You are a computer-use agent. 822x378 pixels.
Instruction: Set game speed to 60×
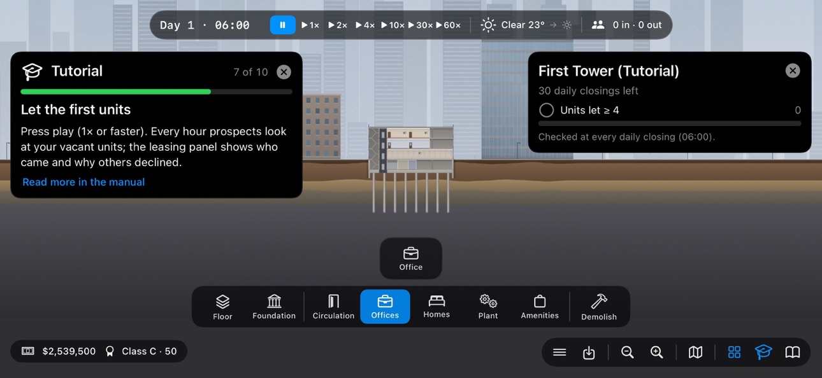click(x=448, y=25)
